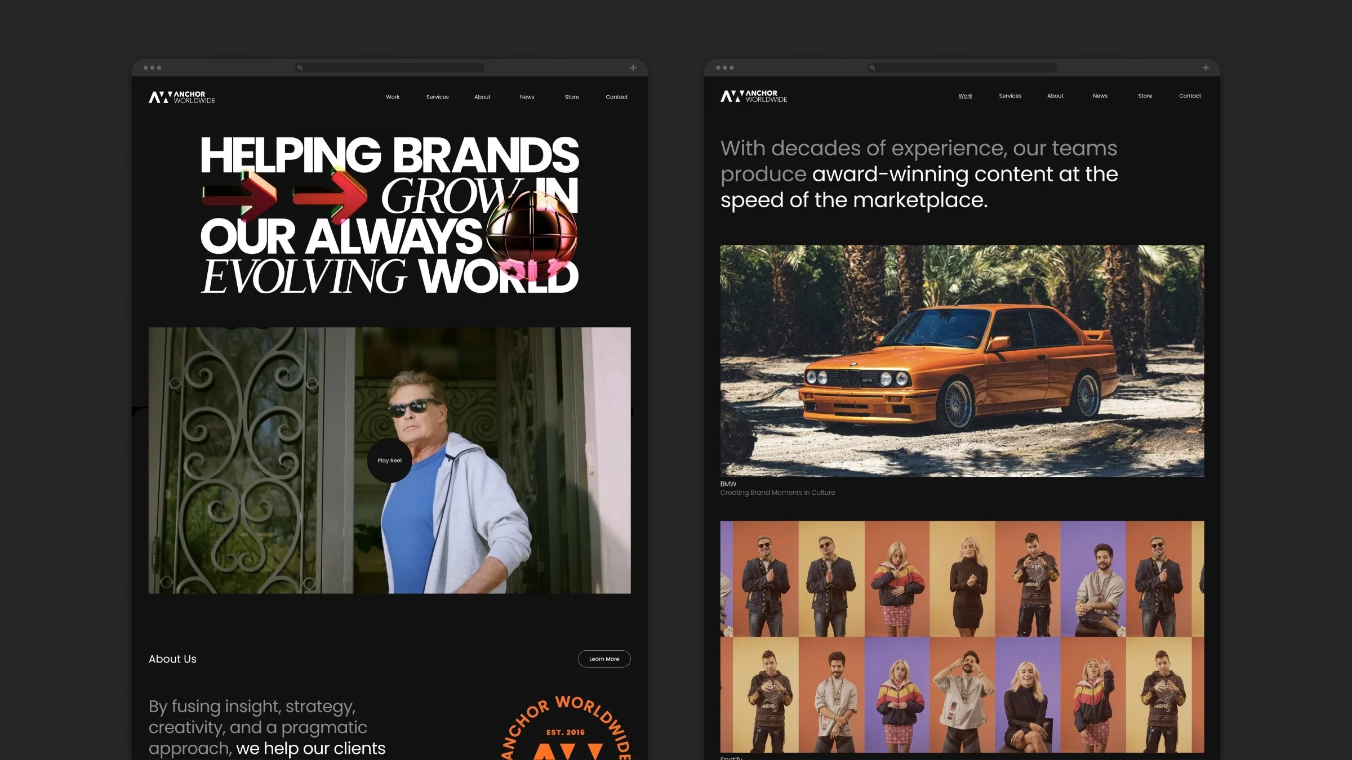Open Services in the left window navigation
This screenshot has height=760, width=1352.
437,97
